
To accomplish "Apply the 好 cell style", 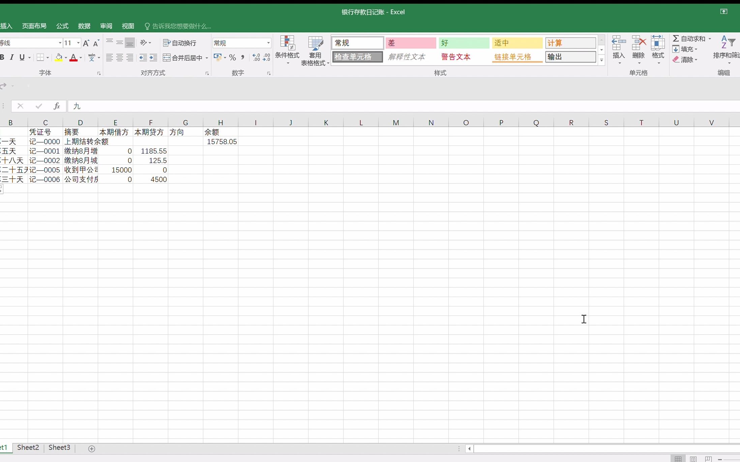I will (464, 43).
